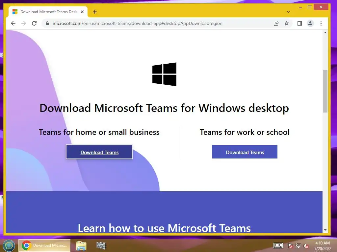
Task: Bookmark this page with the star icon
Action: (x=287, y=23)
